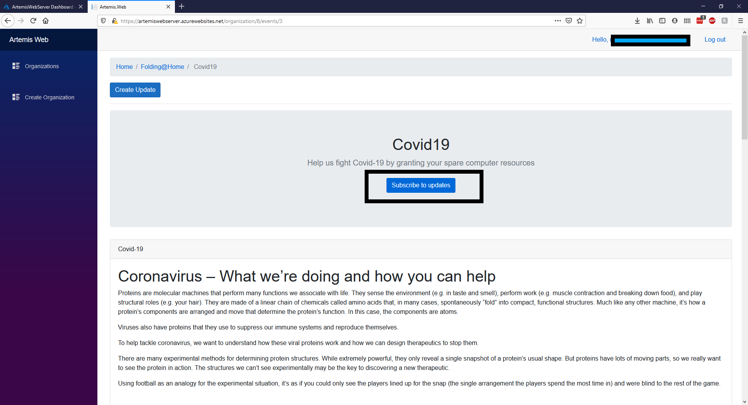Open the Create Organization sidebar link
The width and height of the screenshot is (748, 405).
click(x=49, y=97)
